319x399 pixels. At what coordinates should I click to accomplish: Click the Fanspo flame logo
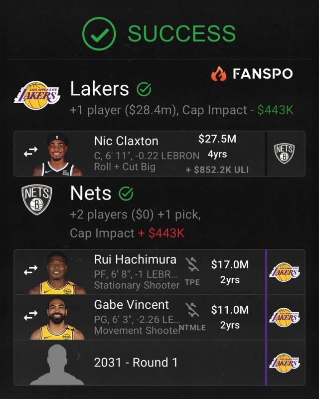click(x=218, y=74)
